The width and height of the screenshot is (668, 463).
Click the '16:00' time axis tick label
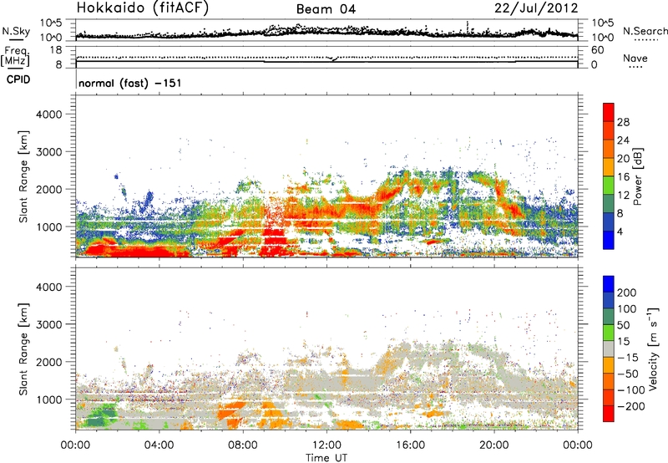tap(410, 445)
